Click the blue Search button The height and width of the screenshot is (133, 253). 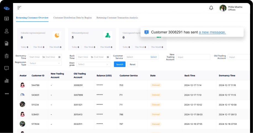click(x=120, y=64)
